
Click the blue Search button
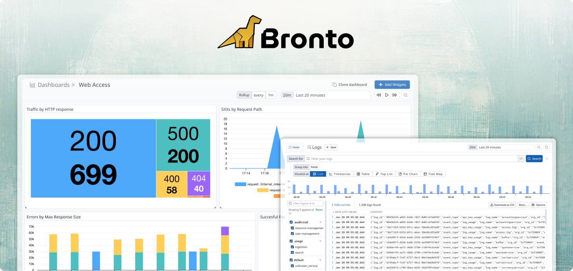(534, 159)
